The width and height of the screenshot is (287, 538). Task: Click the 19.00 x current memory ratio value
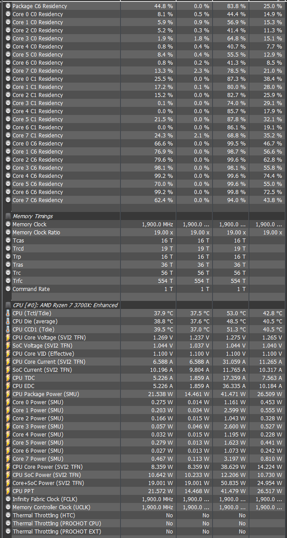point(163,232)
